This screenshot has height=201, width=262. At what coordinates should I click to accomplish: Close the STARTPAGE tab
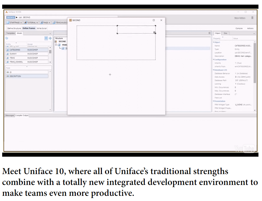point(21,23)
